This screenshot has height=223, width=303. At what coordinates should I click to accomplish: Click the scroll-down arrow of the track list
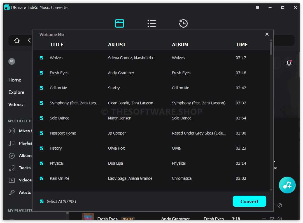click(271, 190)
